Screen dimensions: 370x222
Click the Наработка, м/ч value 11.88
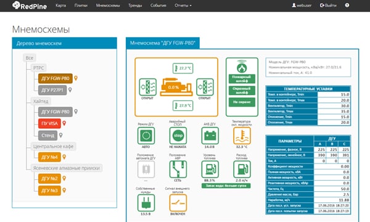point(332,200)
